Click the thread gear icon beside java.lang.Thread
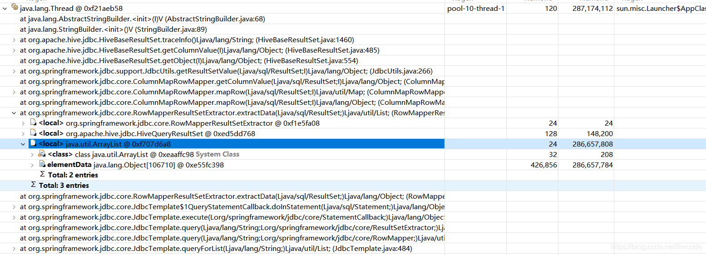Image resolution: width=706 pixels, height=255 pixels. [x=15, y=8]
